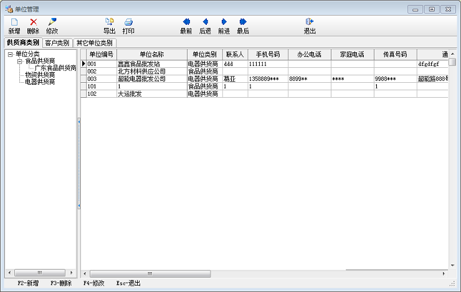The image size is (461, 292).
Task: Click the 修改 (edit) pencil icon
Action: coord(52,22)
